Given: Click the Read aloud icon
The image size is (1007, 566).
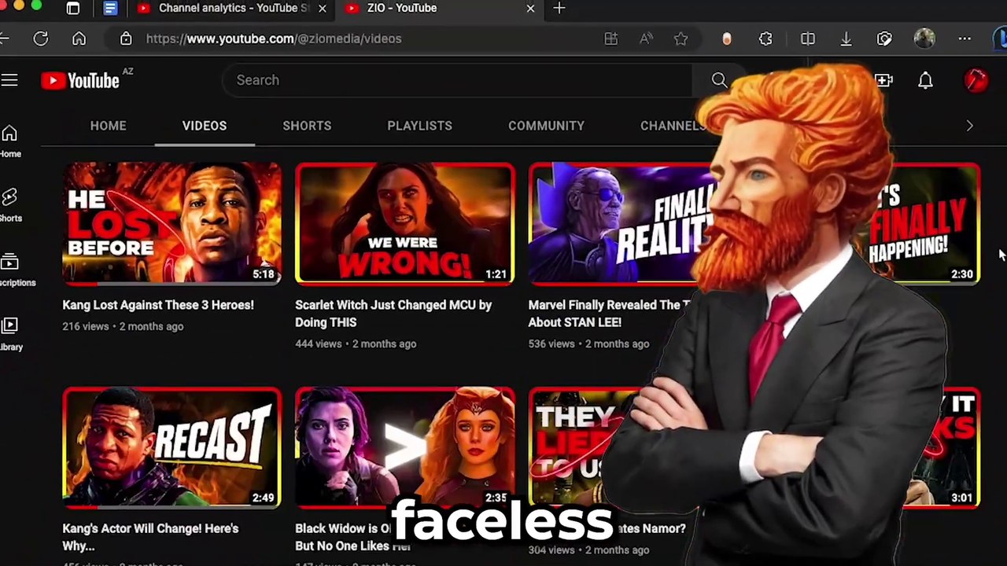Looking at the screenshot, I should point(646,39).
